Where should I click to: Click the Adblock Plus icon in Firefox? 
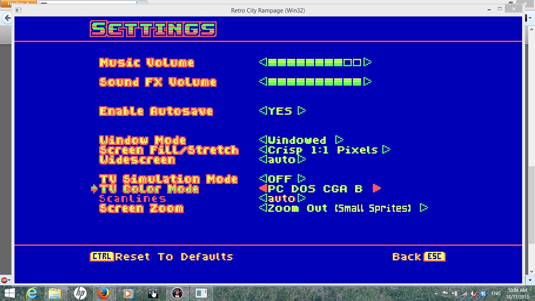(x=4, y=281)
